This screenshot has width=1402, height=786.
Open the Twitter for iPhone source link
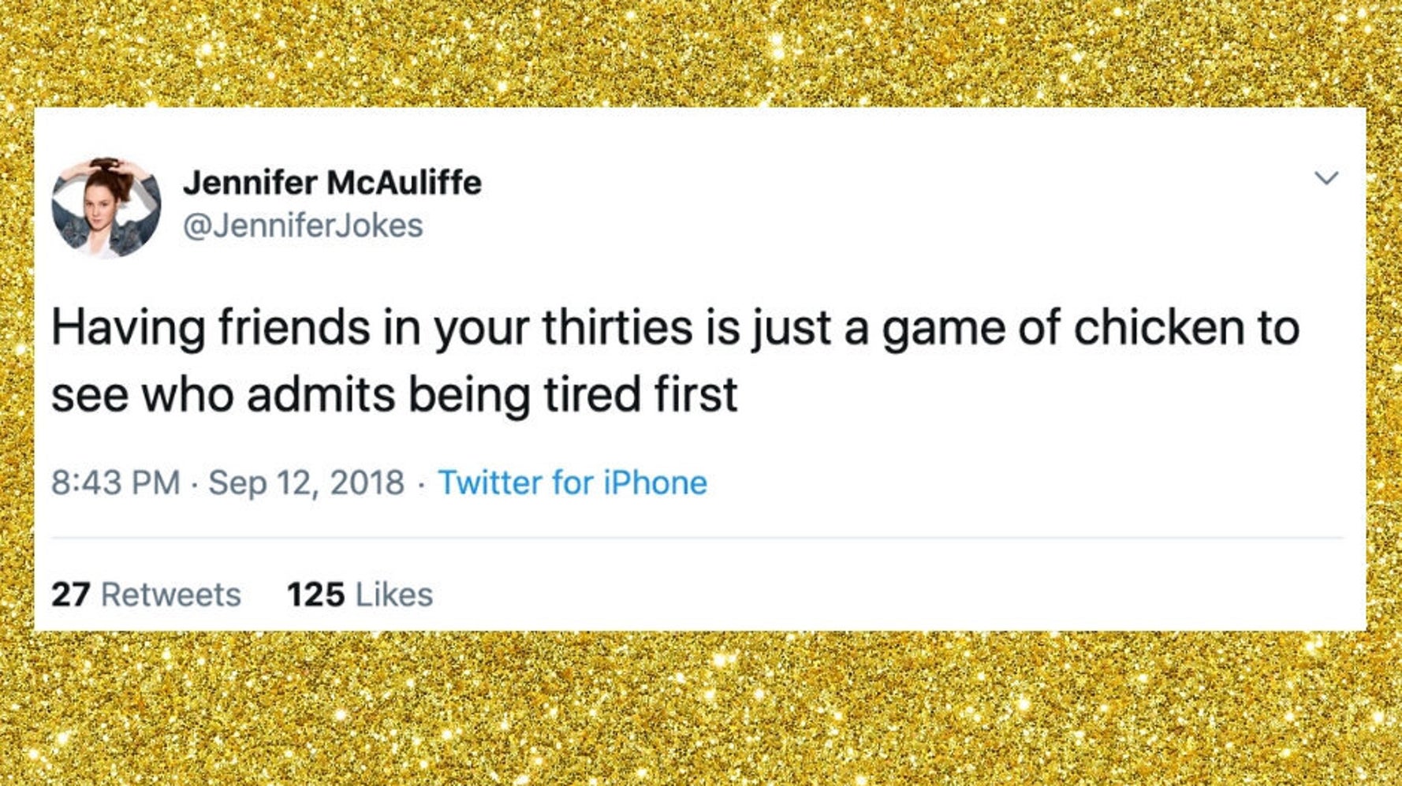572,482
